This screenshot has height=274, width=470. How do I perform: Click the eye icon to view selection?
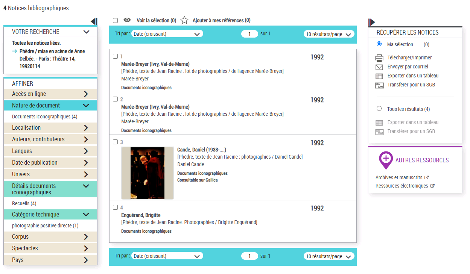coord(127,20)
